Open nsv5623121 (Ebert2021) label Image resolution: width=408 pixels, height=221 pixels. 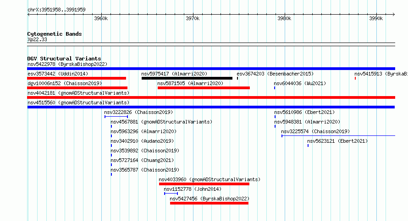click(x=337, y=141)
